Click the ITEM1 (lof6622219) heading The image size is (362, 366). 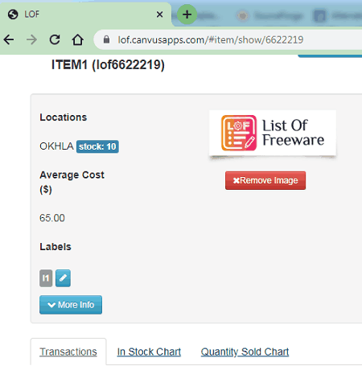pos(108,65)
